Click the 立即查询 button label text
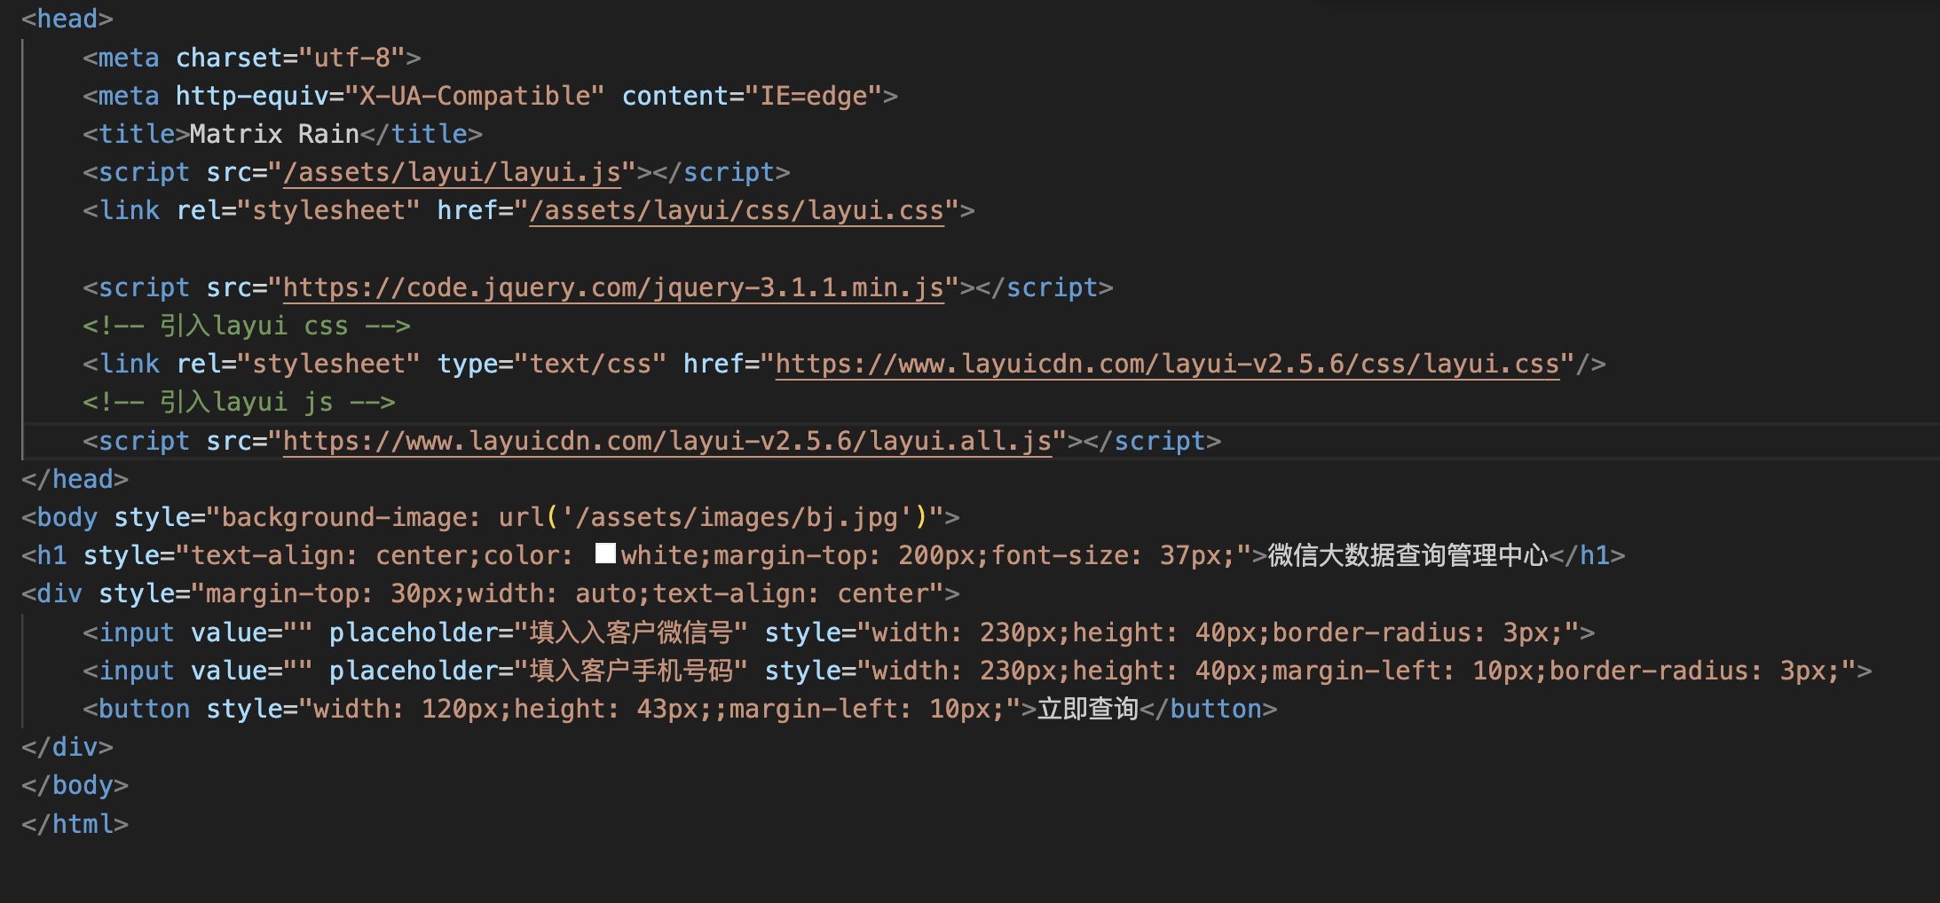1940x903 pixels. pyautogui.click(x=1088, y=709)
